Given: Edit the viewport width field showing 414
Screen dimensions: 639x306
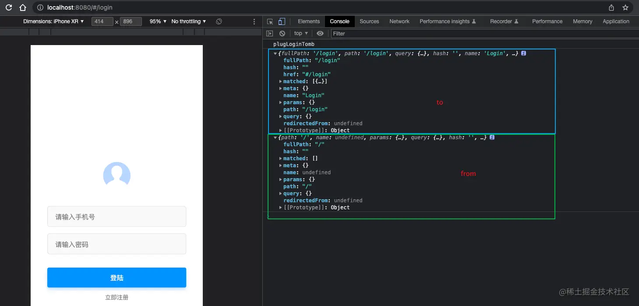Looking at the screenshot, I should pos(102,21).
